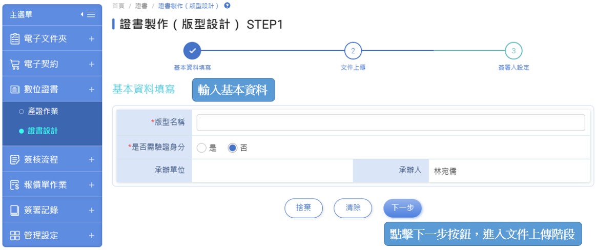Click the 簽署記錄 book icon
596x250 pixels.
pyautogui.click(x=15, y=210)
